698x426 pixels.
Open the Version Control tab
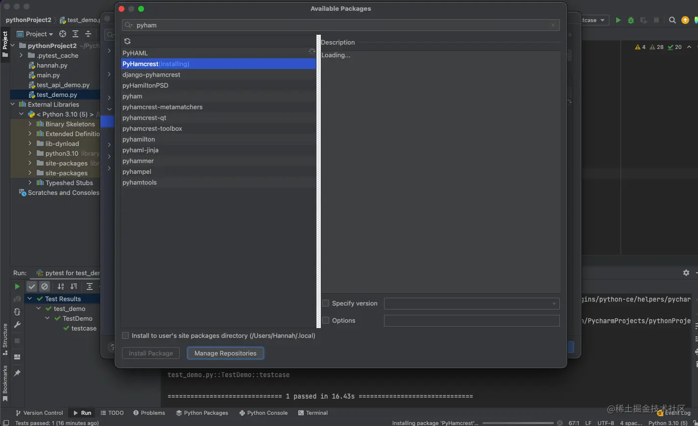pyautogui.click(x=39, y=413)
